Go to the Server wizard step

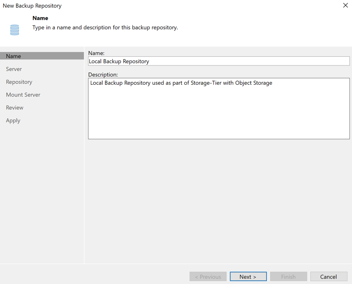(14, 69)
